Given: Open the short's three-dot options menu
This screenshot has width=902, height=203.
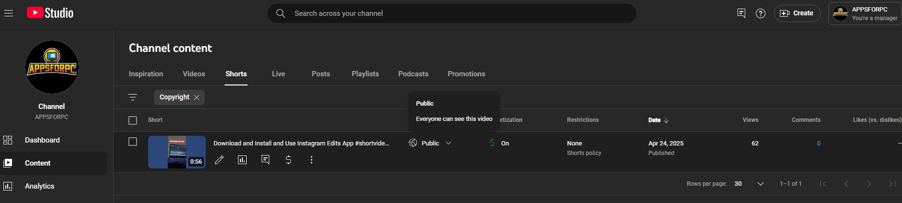Looking at the screenshot, I should point(312,160).
